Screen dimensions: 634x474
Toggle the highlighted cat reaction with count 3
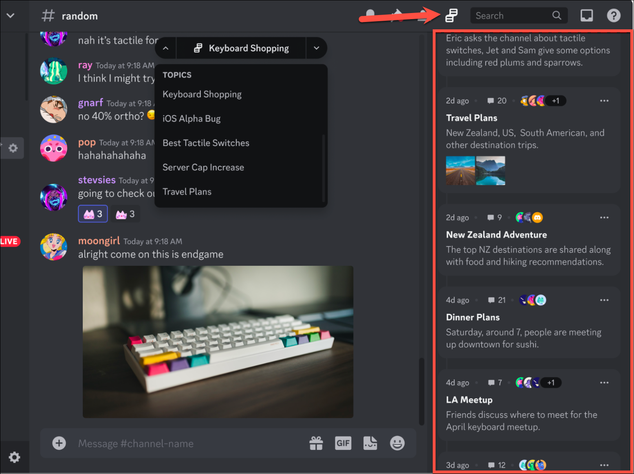pos(93,214)
